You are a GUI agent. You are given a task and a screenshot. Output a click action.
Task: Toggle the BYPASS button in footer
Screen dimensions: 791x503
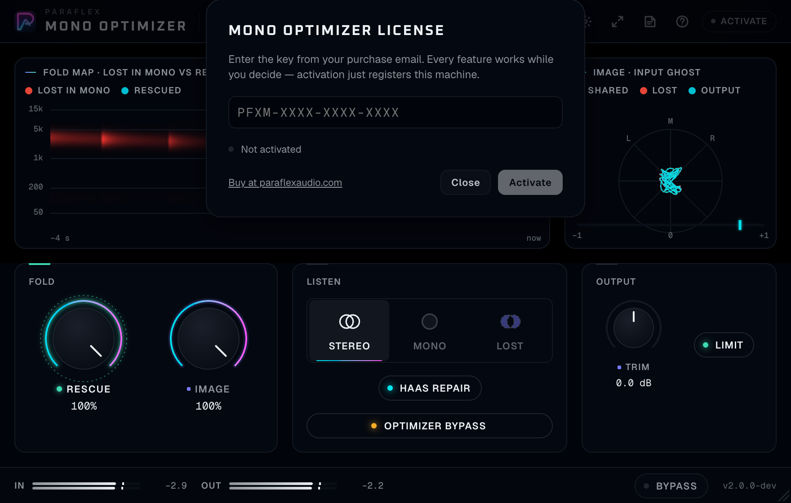671,486
